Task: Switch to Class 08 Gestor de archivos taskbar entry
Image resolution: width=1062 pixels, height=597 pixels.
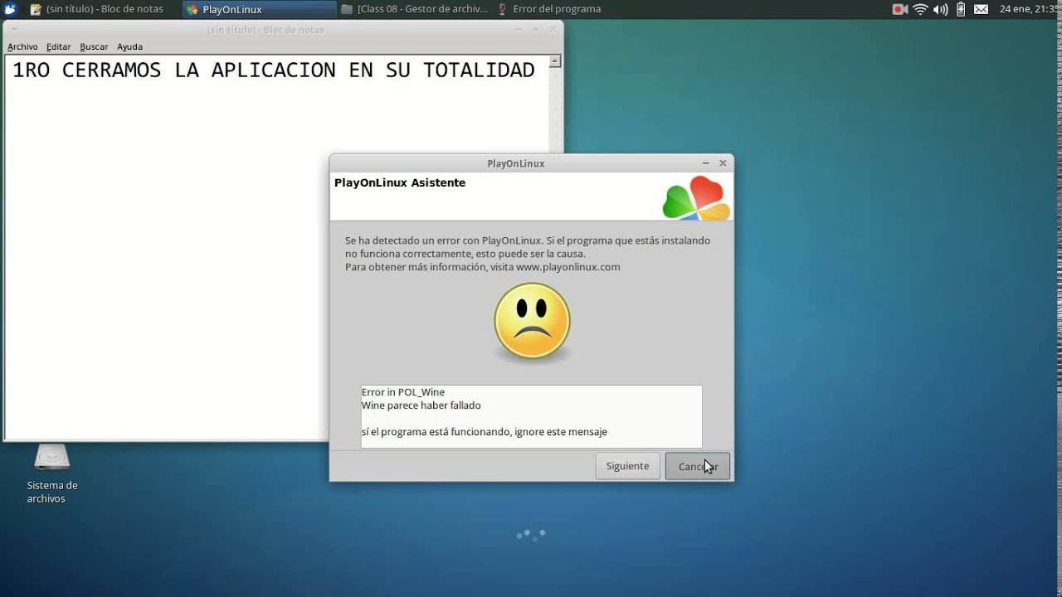Action: pyautogui.click(x=415, y=9)
